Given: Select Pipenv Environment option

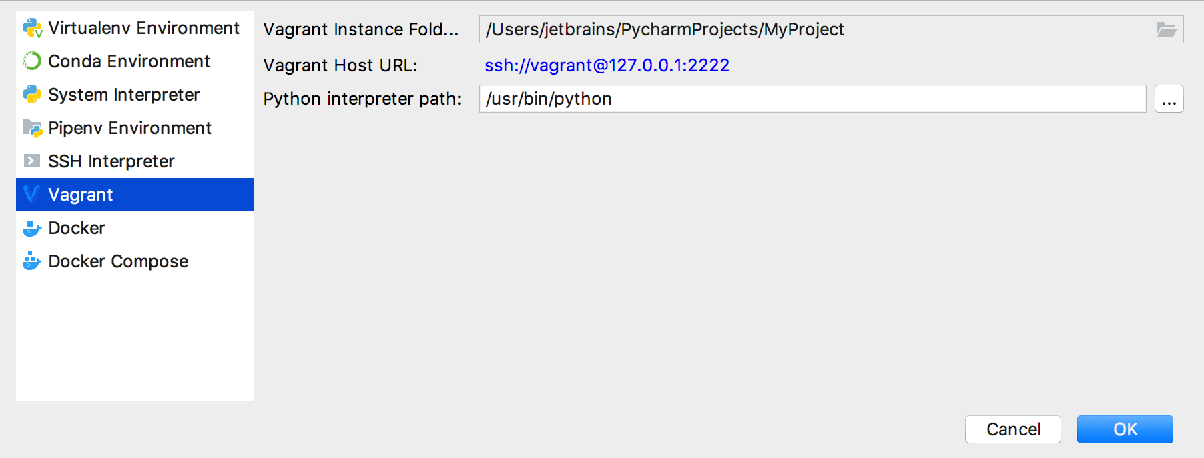Looking at the screenshot, I should point(130,128).
